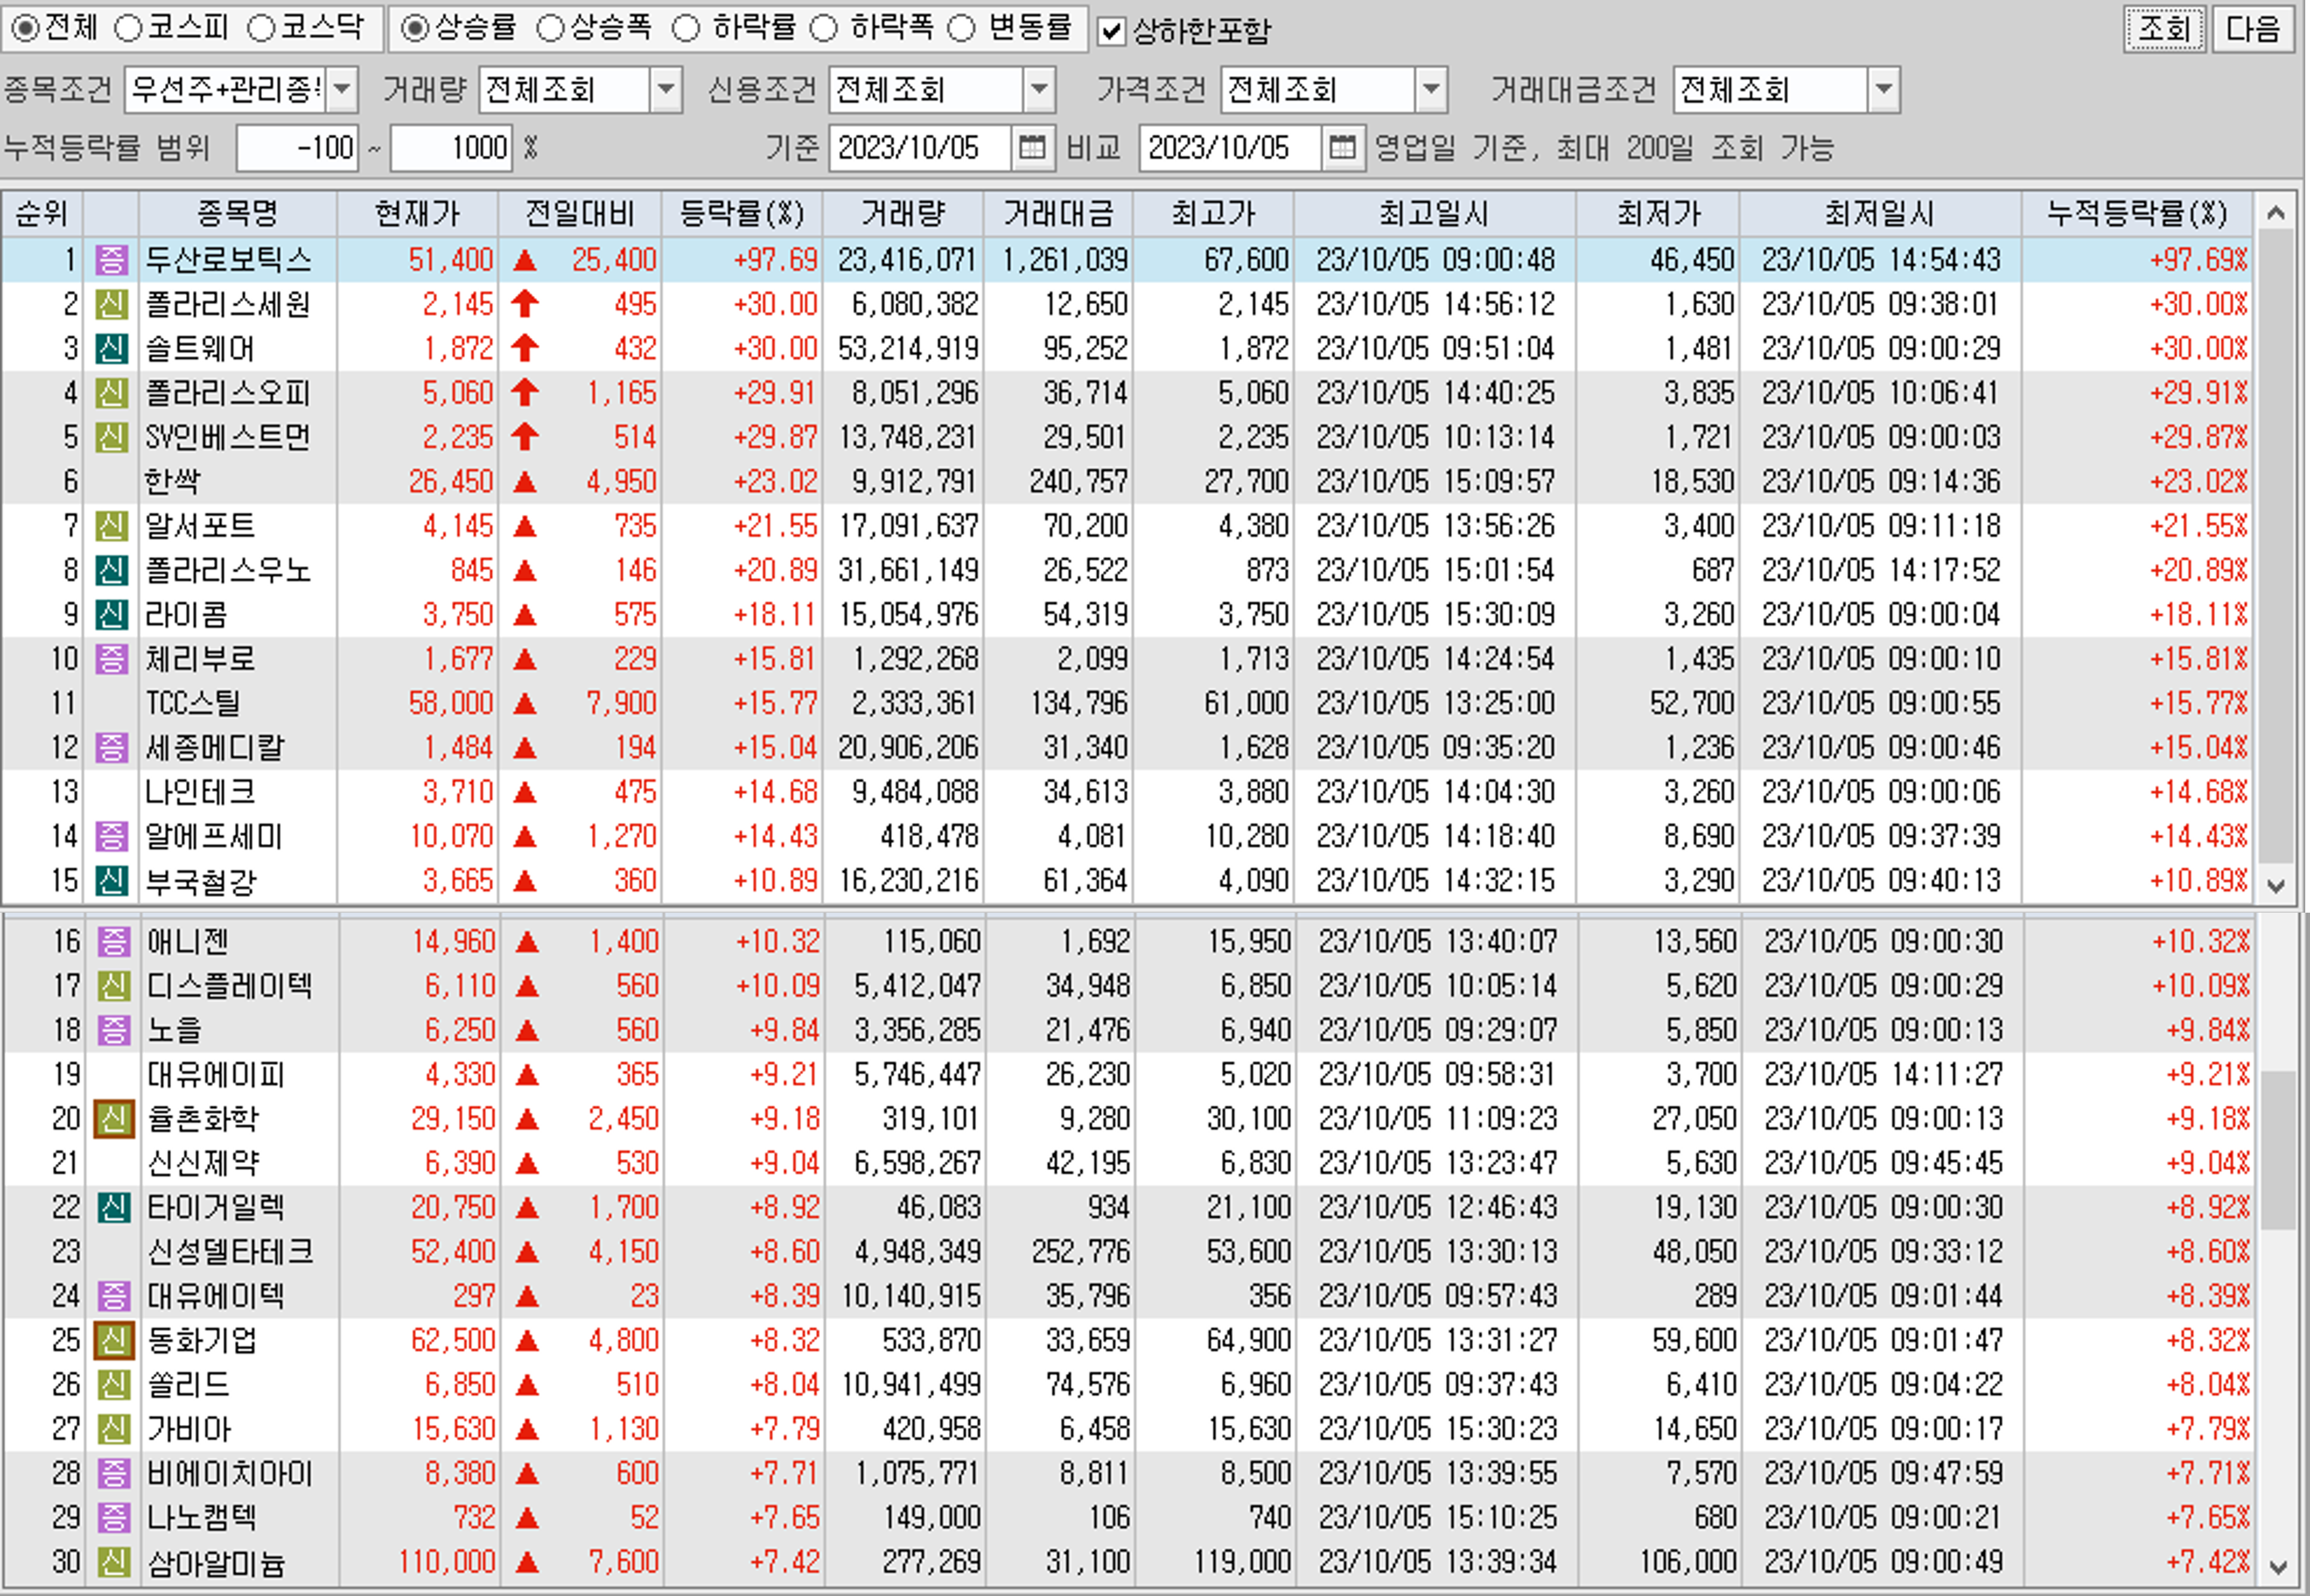The width and height of the screenshot is (2310, 1596).
Task: Sort by the 종목명 column header
Action: point(237,213)
